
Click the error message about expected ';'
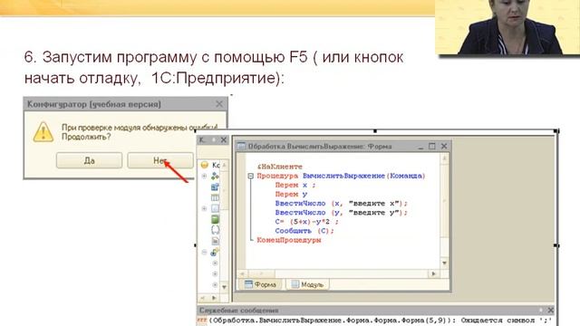point(375,320)
